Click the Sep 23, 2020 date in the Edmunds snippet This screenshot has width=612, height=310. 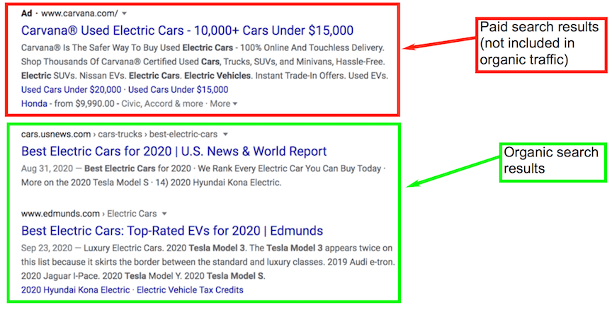coord(47,248)
